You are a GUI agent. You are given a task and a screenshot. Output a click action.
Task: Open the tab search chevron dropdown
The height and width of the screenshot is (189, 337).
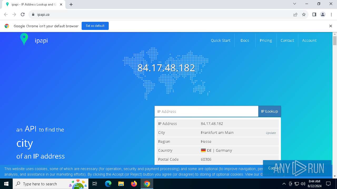[x=295, y=4]
